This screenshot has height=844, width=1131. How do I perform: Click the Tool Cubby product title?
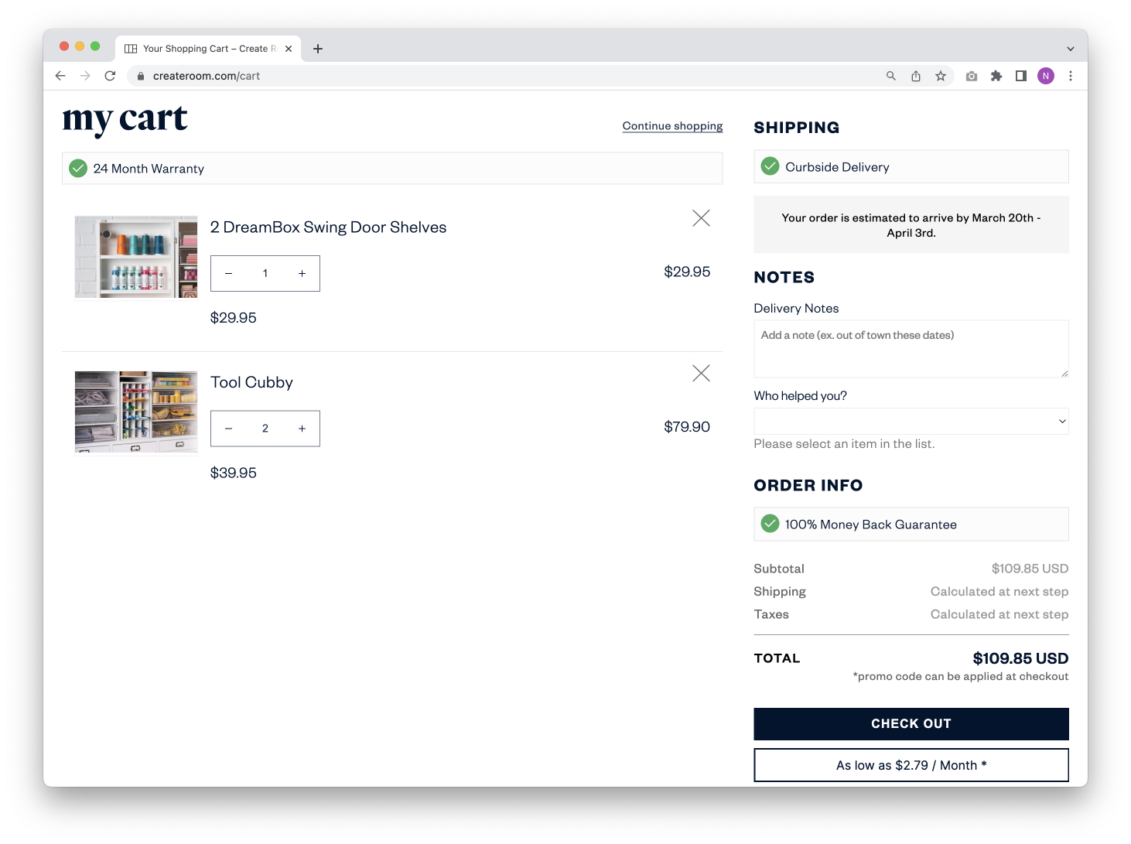pos(251,382)
